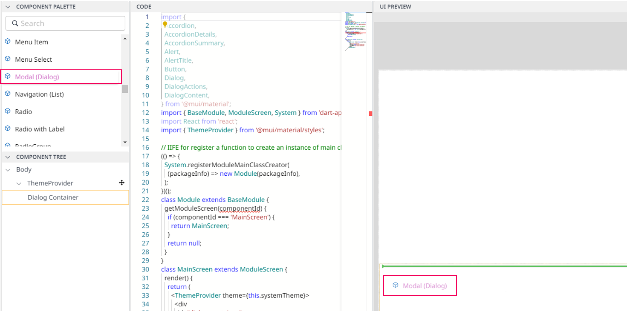Select the Body tree node
This screenshot has height=311, width=627.
(x=24, y=169)
